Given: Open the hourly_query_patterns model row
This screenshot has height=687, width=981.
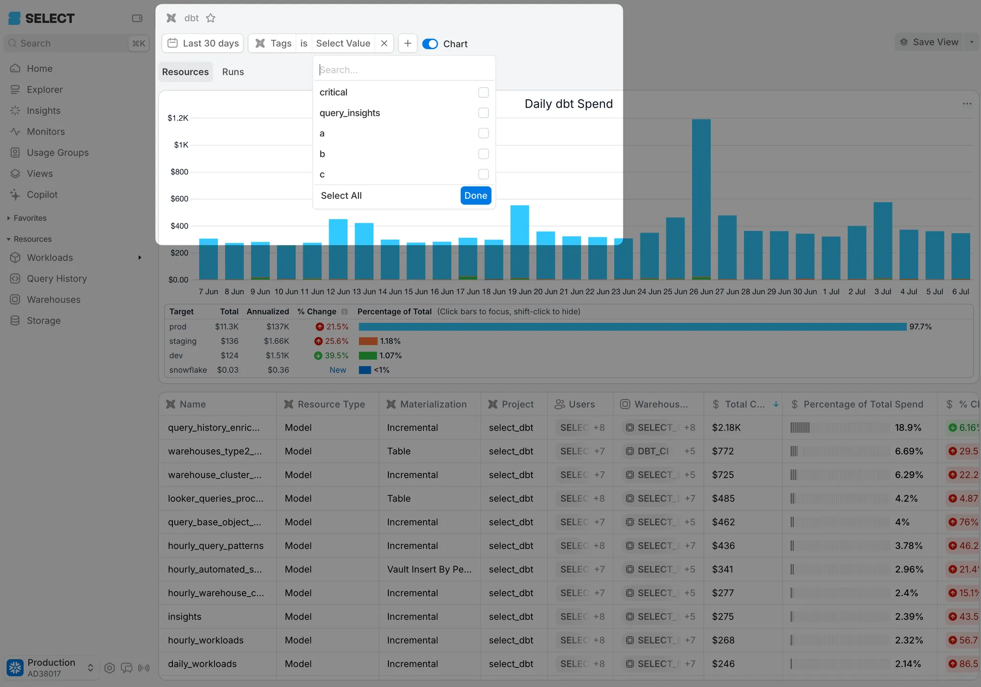Looking at the screenshot, I should 216,546.
